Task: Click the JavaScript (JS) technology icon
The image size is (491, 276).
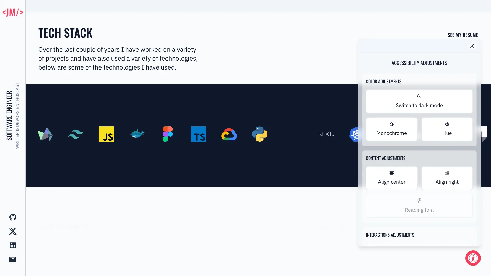Action: [107, 134]
